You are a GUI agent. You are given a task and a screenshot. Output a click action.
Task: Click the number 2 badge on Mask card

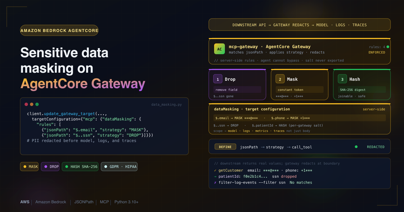[x=280, y=79]
